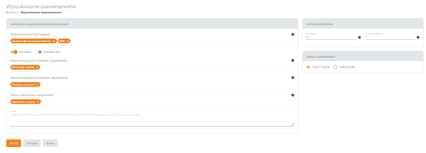426x153 pixels.
Task: Show info icon next to Liczba wystąpień
Action: coord(418,38)
